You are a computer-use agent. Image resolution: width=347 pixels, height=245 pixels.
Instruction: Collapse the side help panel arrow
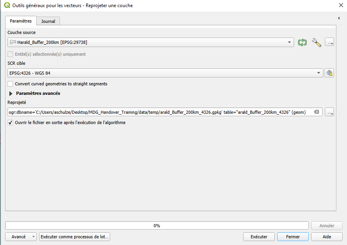pos(339,18)
